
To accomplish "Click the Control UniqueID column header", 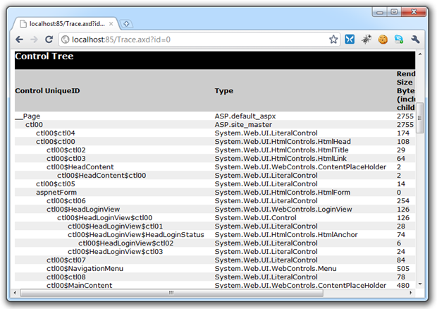I will [x=47, y=91].
